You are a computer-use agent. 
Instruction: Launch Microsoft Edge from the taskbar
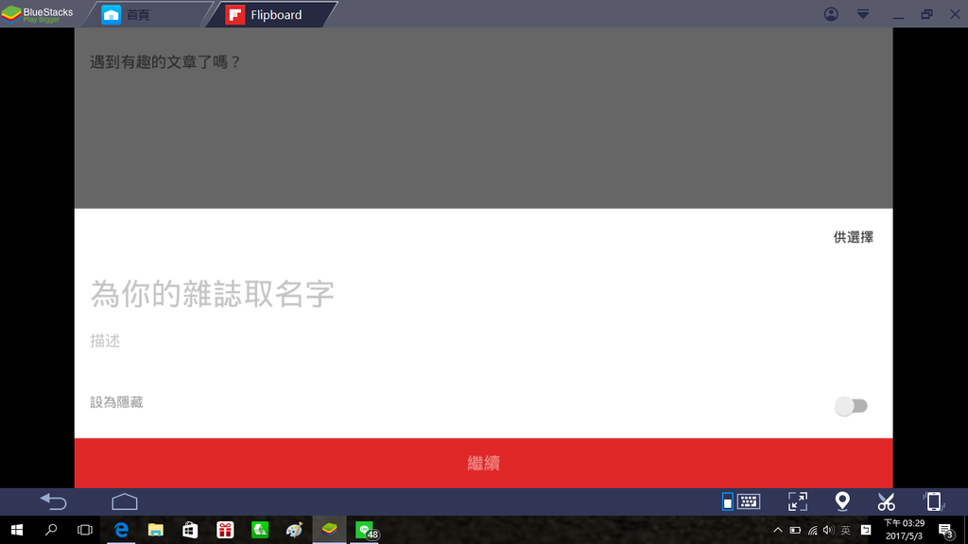coord(121,530)
